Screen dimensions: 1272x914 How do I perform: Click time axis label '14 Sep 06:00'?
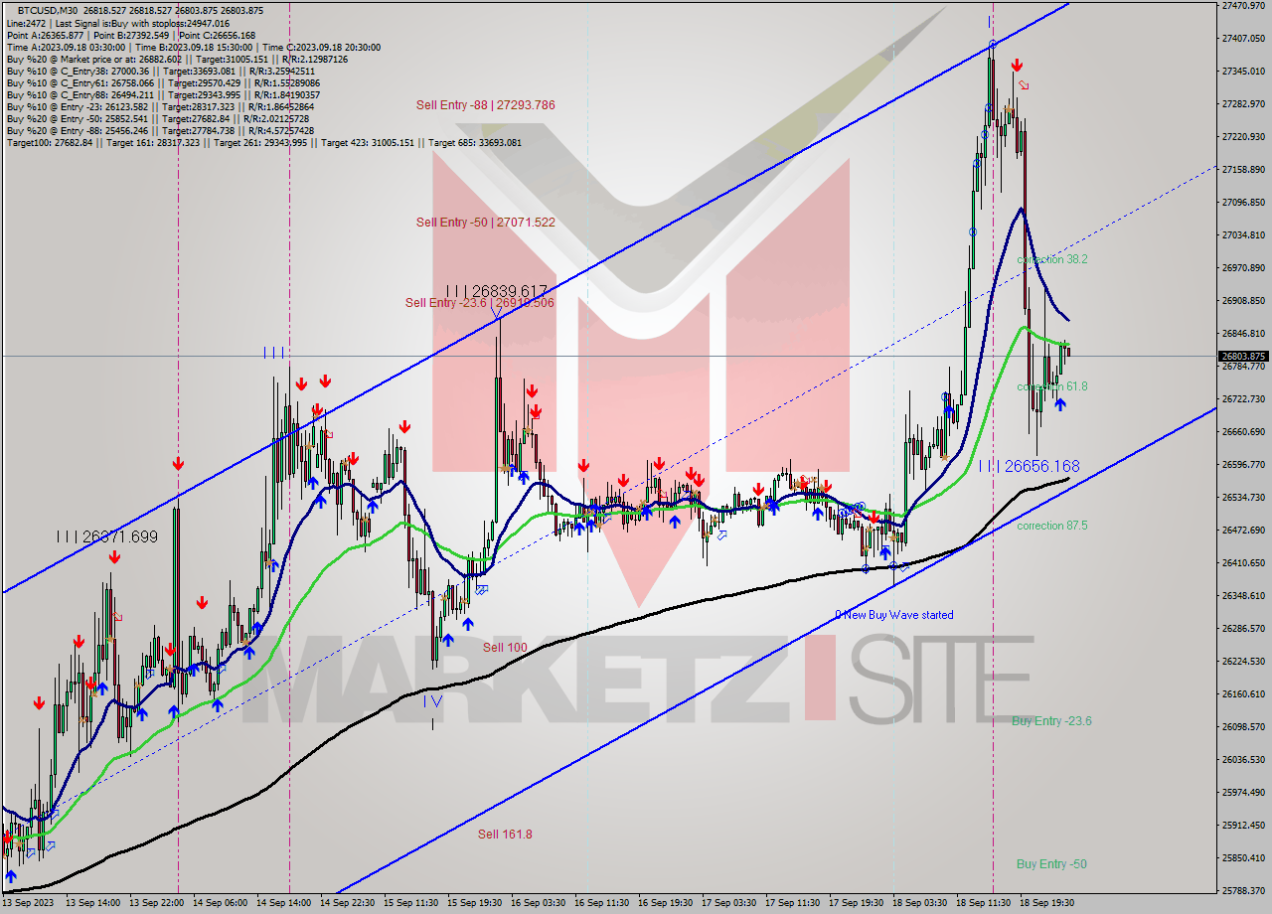click(221, 903)
